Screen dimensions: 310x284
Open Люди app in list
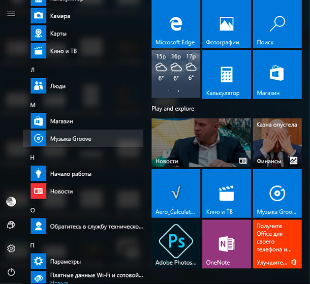(x=83, y=86)
